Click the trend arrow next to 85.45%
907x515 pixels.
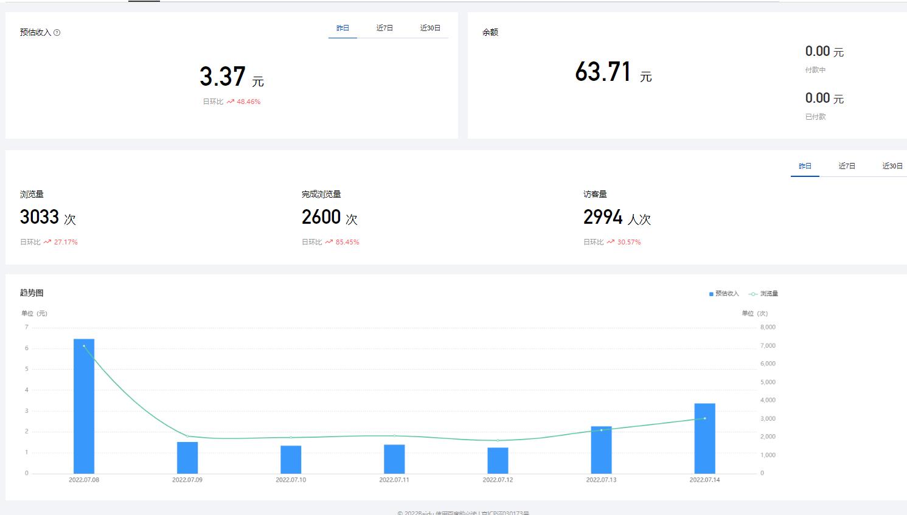329,242
